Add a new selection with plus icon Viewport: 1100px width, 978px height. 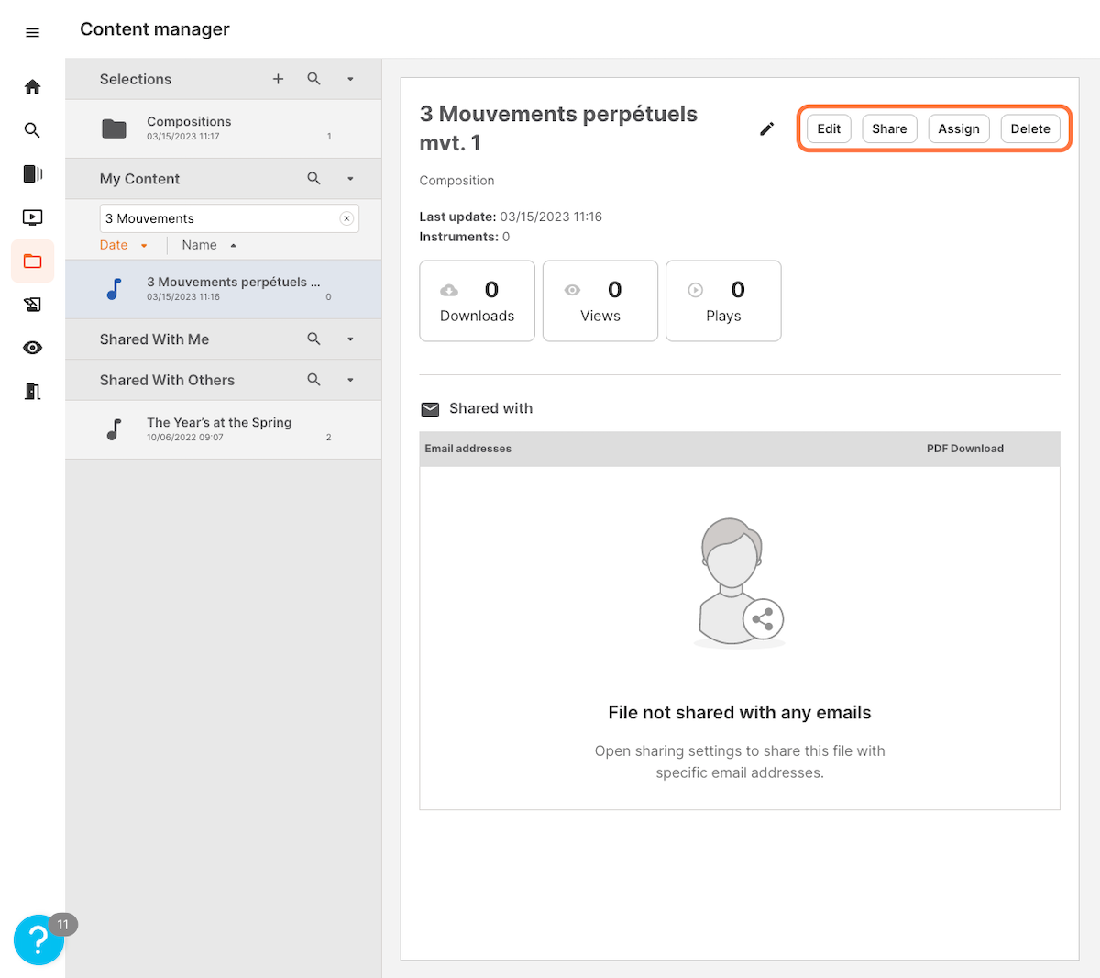coord(278,79)
